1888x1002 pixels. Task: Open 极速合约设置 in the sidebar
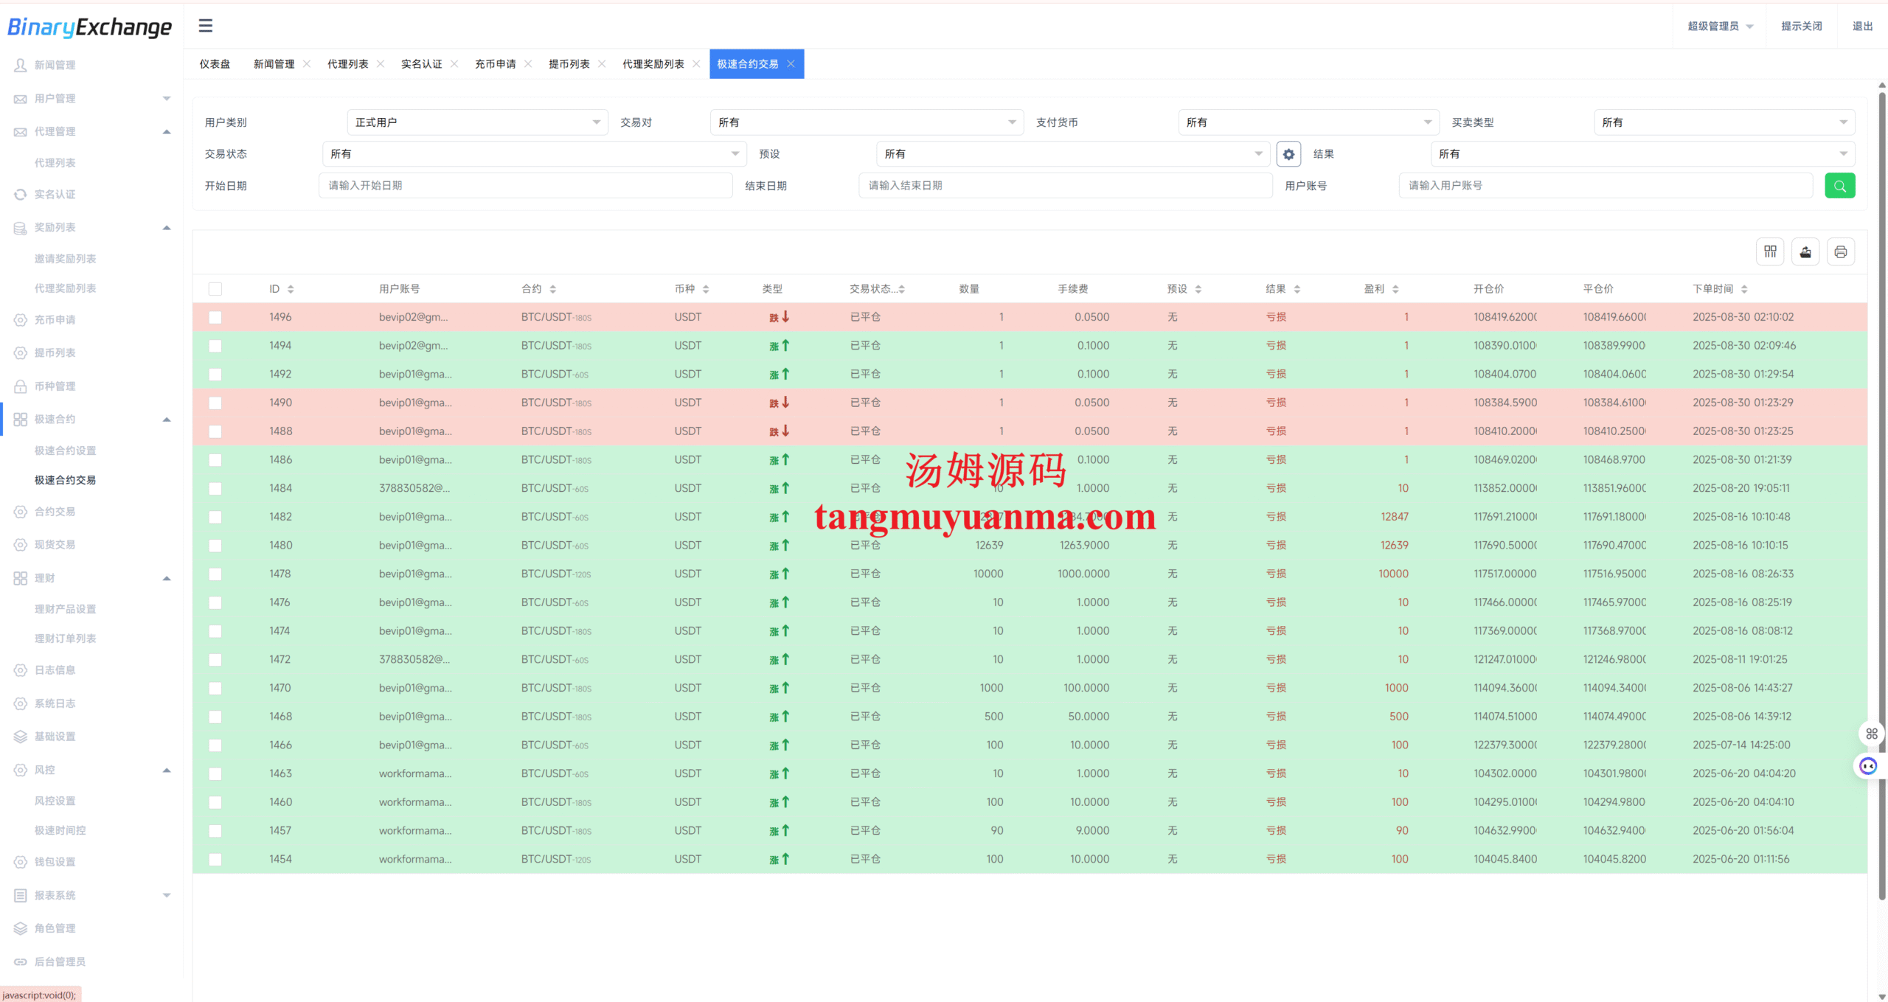[x=65, y=450]
